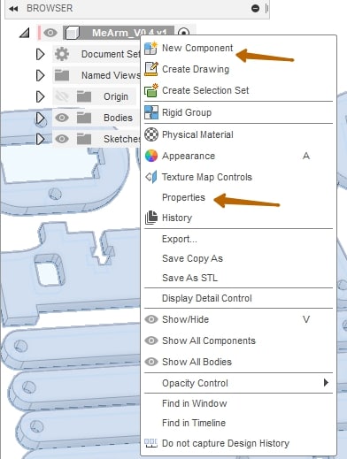
Task: Click the browser panel resize grip
Action: pos(266,8)
